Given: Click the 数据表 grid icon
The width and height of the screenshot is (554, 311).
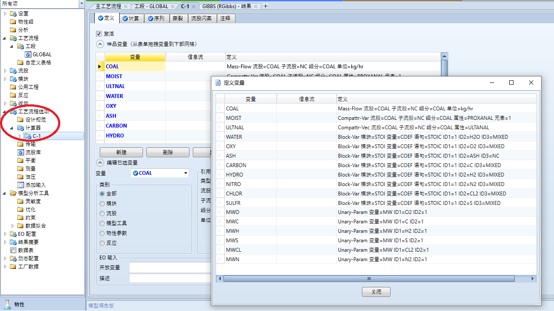Looking at the screenshot, I should tap(13, 250).
